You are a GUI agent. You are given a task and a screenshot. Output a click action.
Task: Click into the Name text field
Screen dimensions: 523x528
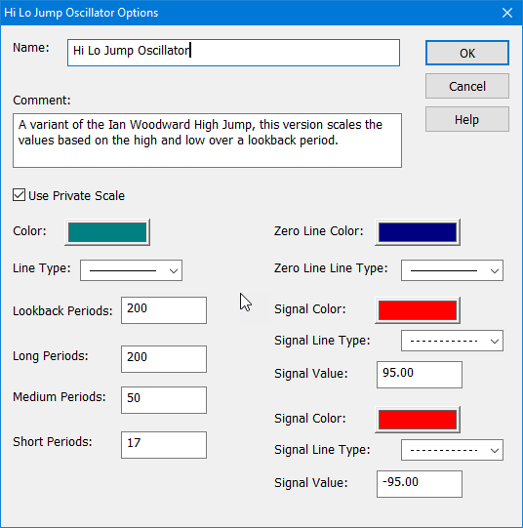point(233,53)
